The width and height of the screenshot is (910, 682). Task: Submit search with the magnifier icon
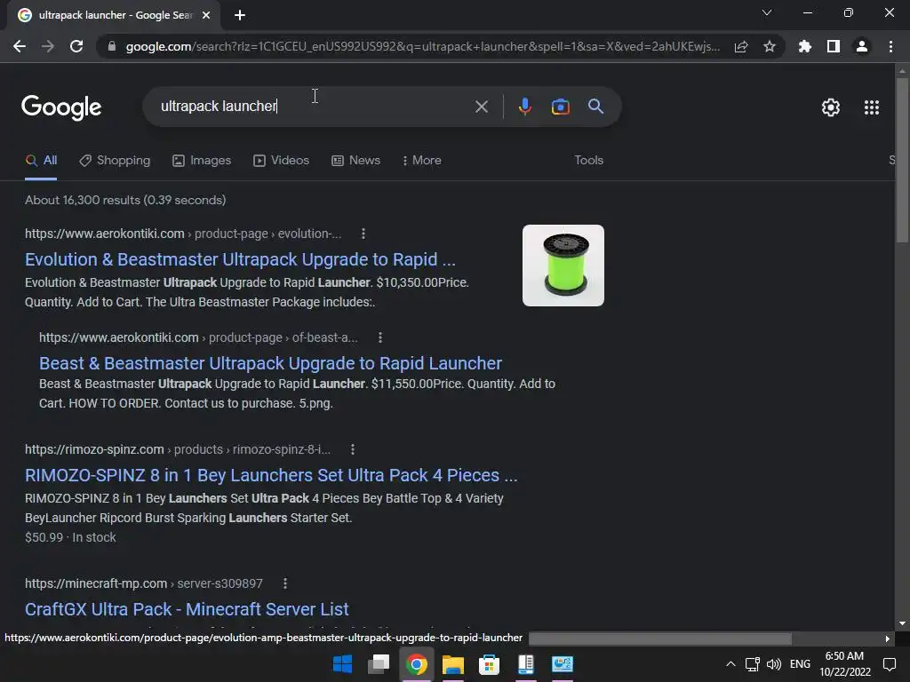596,107
